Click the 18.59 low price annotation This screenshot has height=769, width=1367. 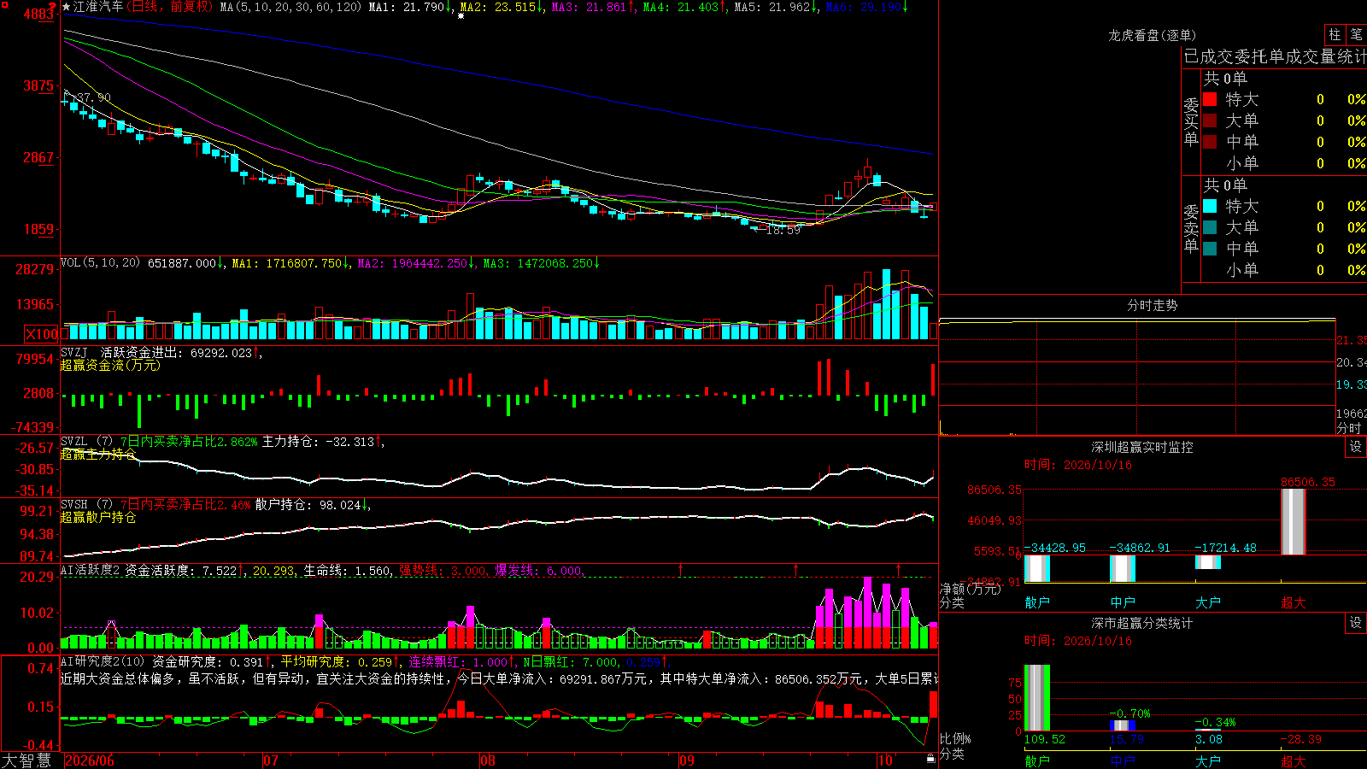[783, 230]
